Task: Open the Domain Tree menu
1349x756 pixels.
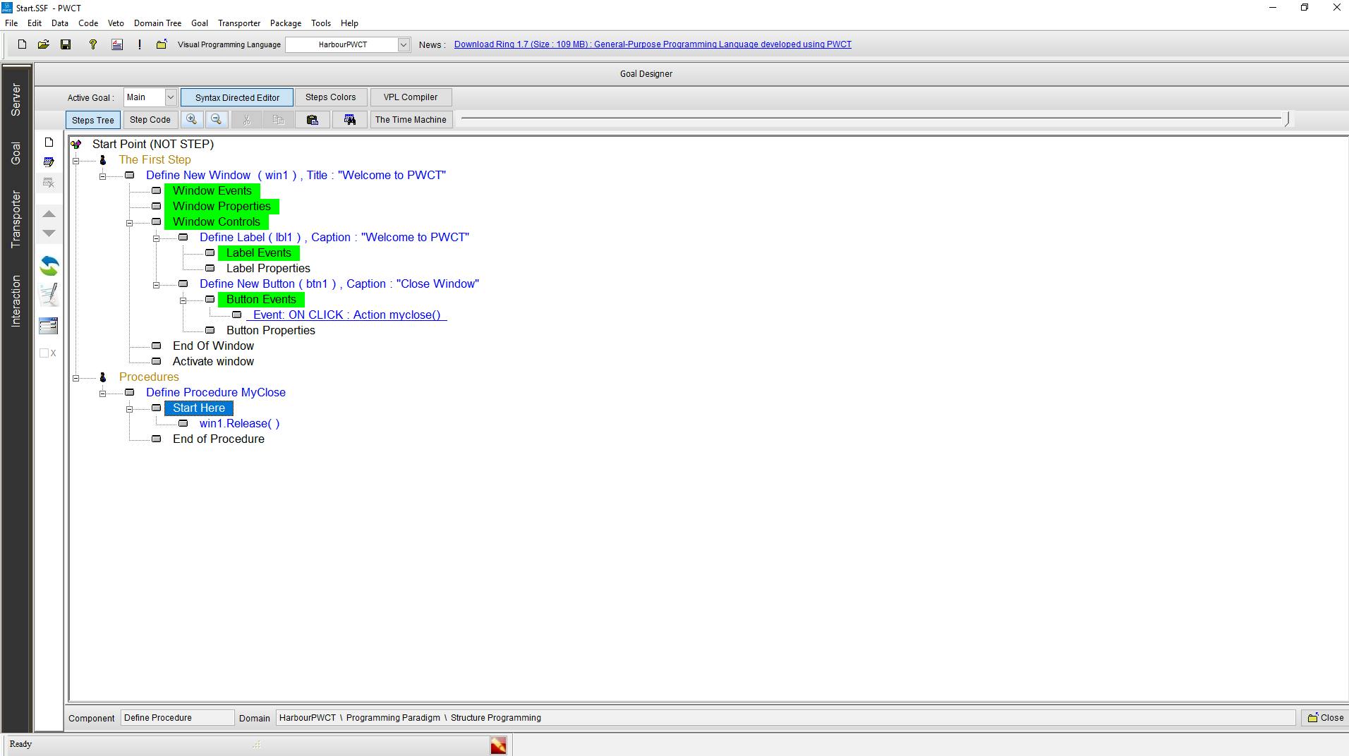Action: [x=157, y=23]
